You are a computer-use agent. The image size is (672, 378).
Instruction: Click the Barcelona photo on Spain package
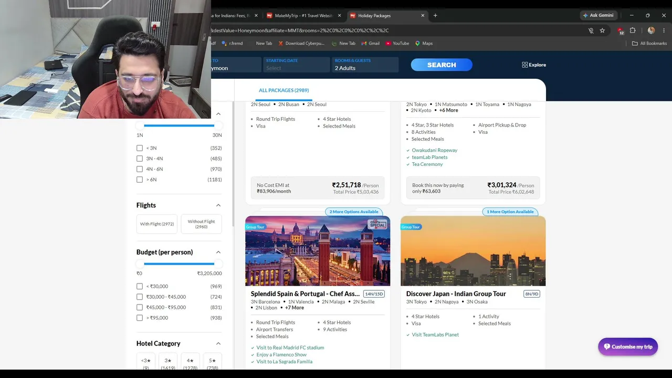click(x=318, y=251)
